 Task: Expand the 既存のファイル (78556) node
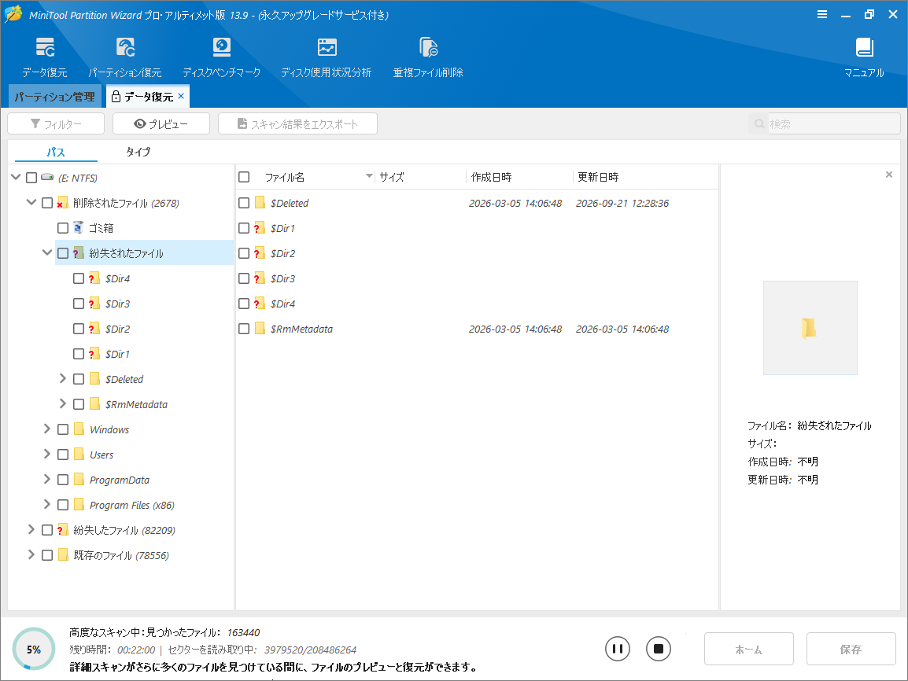coord(31,554)
